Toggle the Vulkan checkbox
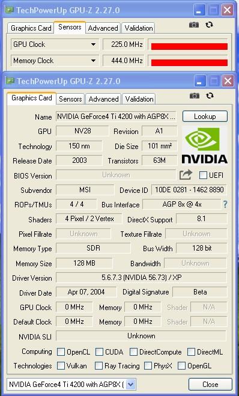This screenshot has height=396, width=239. coord(61,366)
